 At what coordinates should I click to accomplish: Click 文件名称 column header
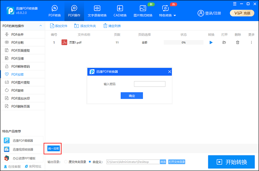pyautogui.click(x=84, y=34)
